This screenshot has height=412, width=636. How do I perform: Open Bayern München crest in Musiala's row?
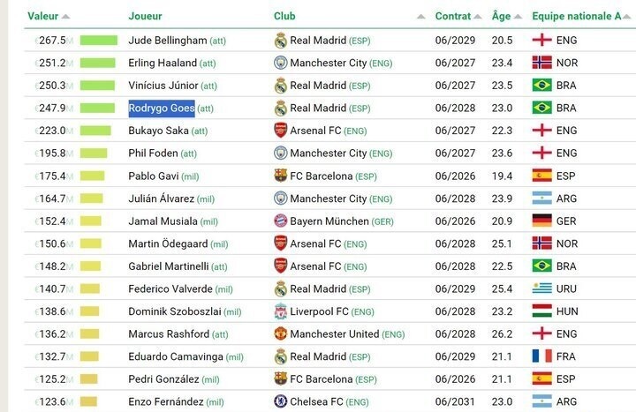tap(281, 221)
